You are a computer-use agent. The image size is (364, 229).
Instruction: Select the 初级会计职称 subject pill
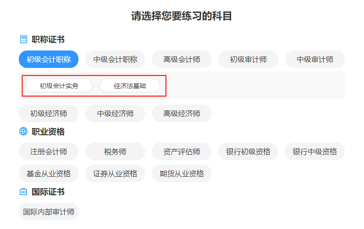(x=49, y=59)
